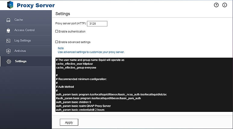Switch to Log Settings section

click(x=23, y=41)
